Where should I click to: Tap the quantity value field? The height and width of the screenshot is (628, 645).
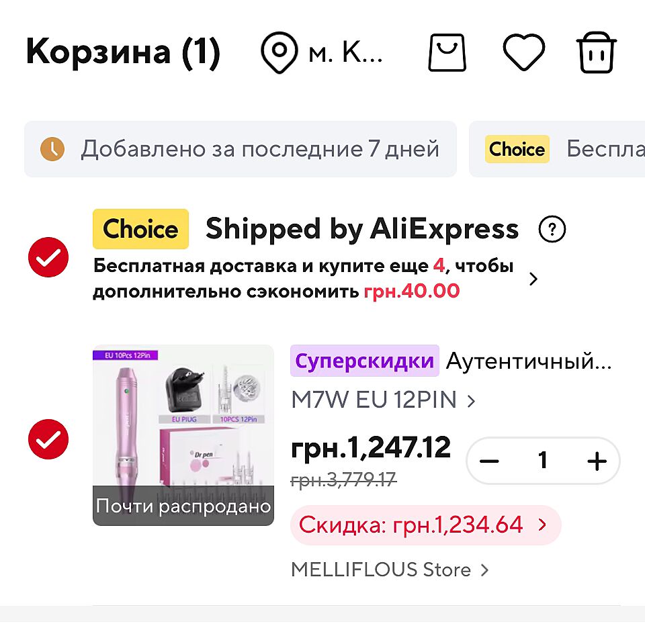(x=542, y=461)
